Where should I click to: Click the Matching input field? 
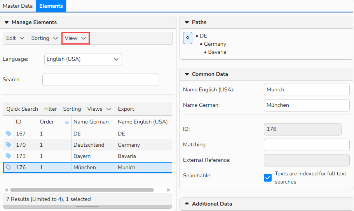pos(307,145)
